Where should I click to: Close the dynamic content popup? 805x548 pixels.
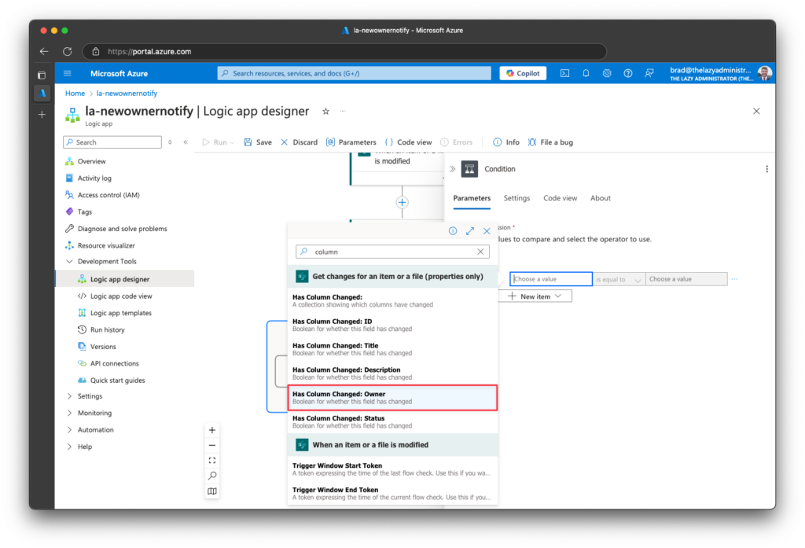pyautogui.click(x=487, y=231)
